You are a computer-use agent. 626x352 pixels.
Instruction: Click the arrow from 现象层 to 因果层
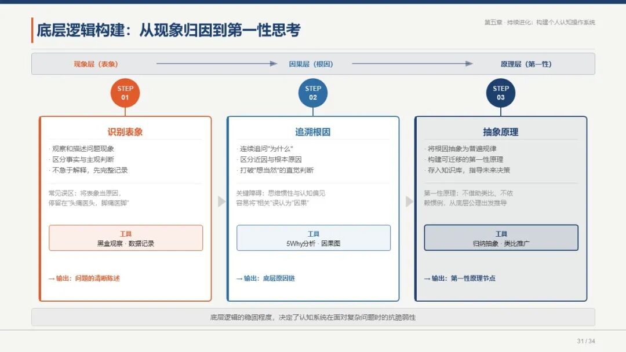(x=217, y=63)
